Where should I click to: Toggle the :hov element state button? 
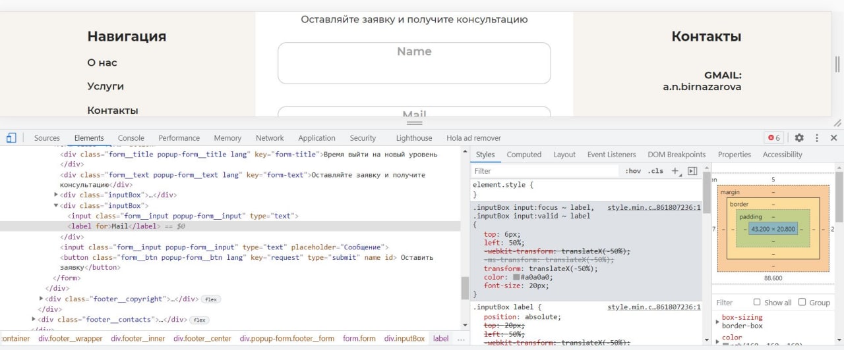tap(633, 171)
